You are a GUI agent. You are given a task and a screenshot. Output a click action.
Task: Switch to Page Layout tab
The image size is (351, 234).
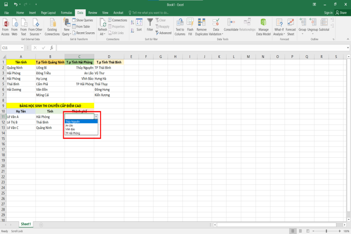(48, 13)
